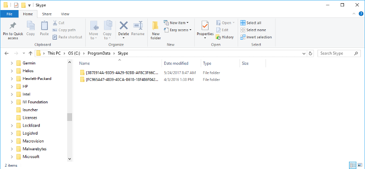Open the Delete dropdown arrow
Viewport: 365px width, 169px height.
coord(124,38)
